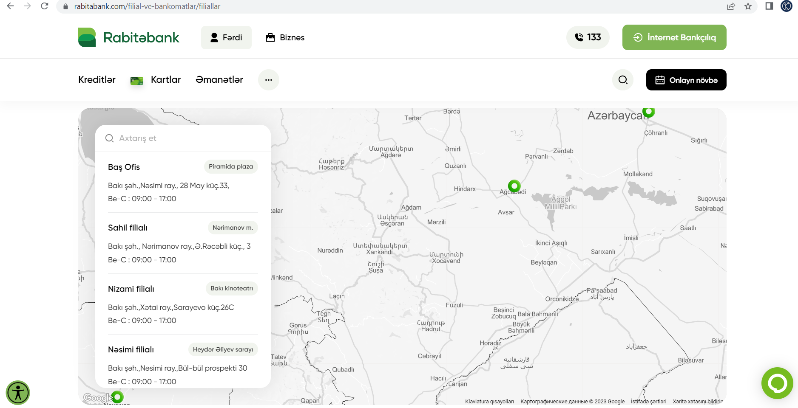Screen dimensions: 798x408
Task: Open the site search magnifier icon
Action: (x=623, y=80)
